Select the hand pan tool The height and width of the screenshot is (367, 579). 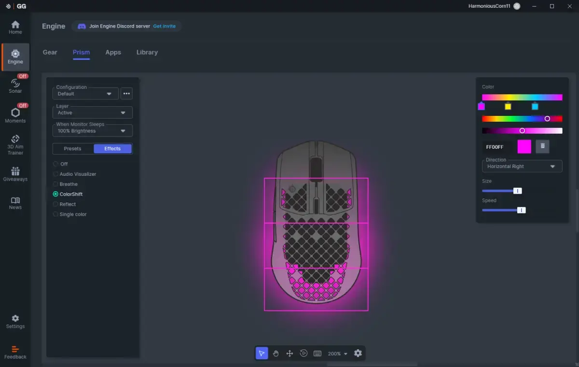point(276,353)
